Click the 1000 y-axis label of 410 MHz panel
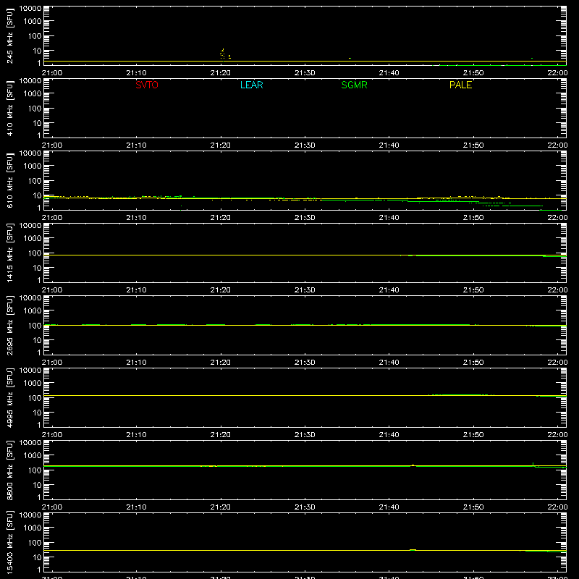The height and width of the screenshot is (579, 579). 33,93
